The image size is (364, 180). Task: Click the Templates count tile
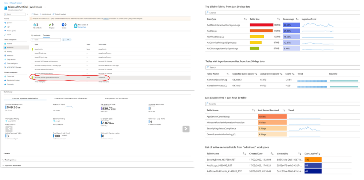click(x=51, y=25)
